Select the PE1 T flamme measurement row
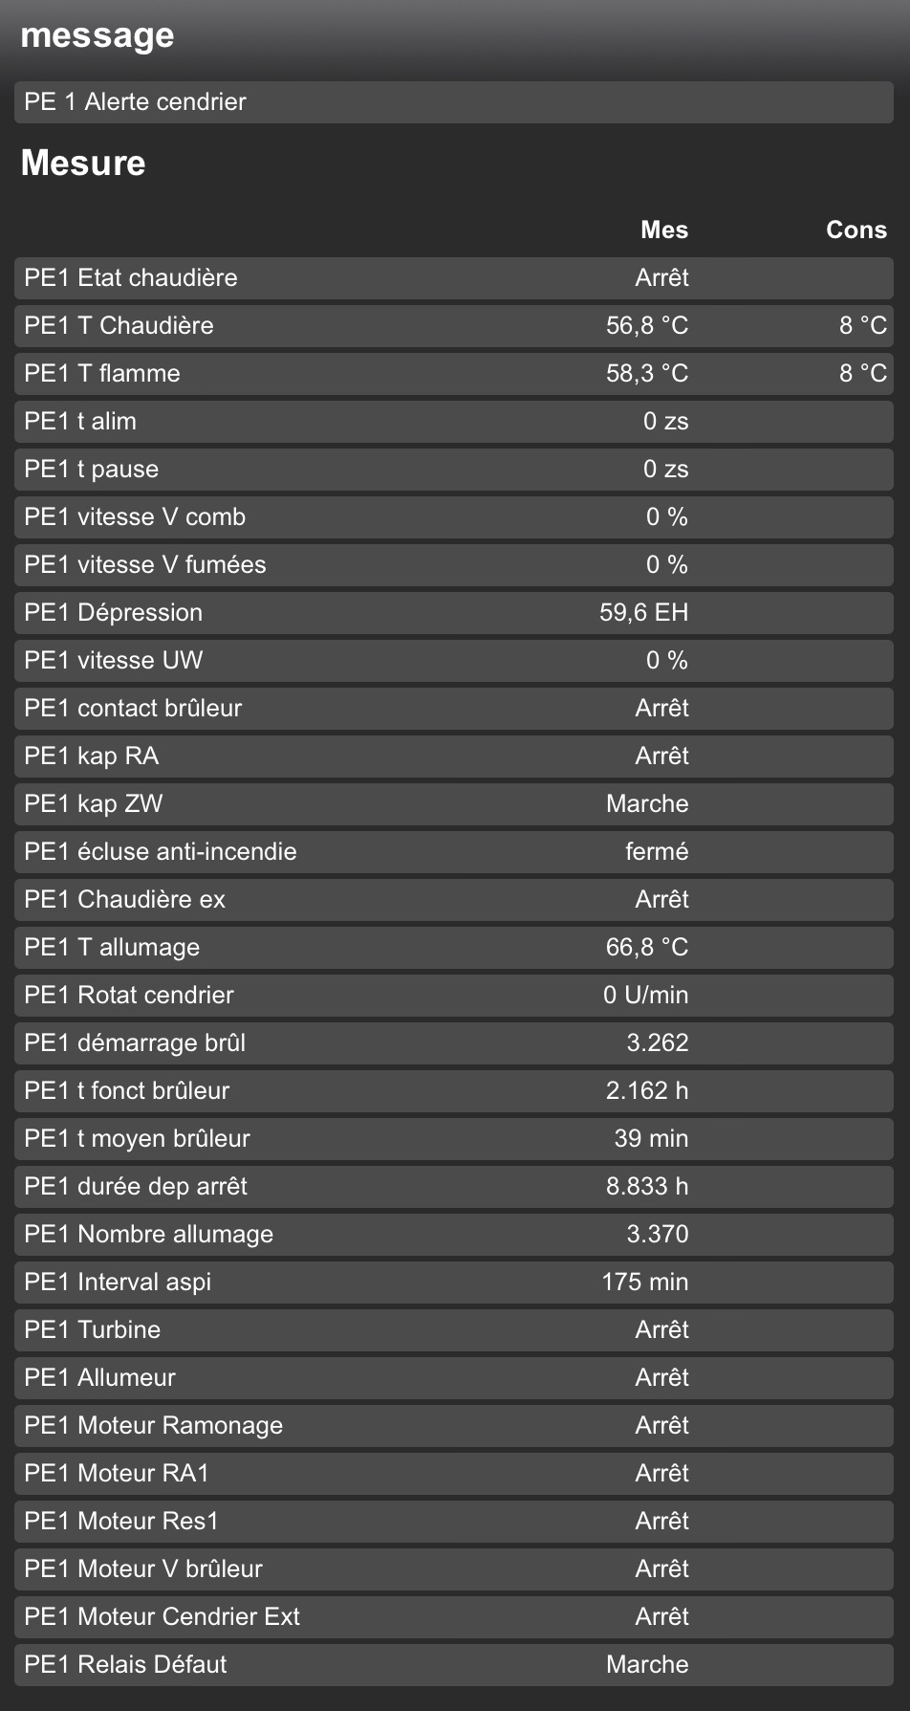 453,373
